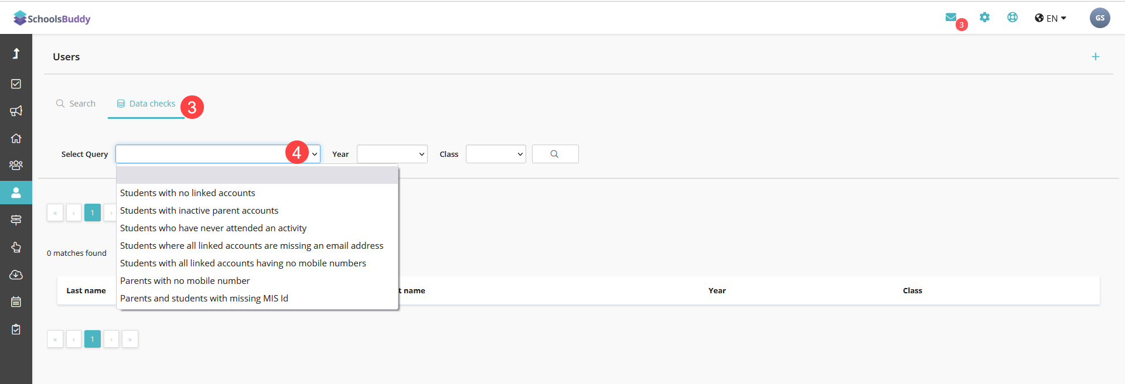The width and height of the screenshot is (1125, 384).
Task: Collapse the Select Query dropdown
Action: 218,154
